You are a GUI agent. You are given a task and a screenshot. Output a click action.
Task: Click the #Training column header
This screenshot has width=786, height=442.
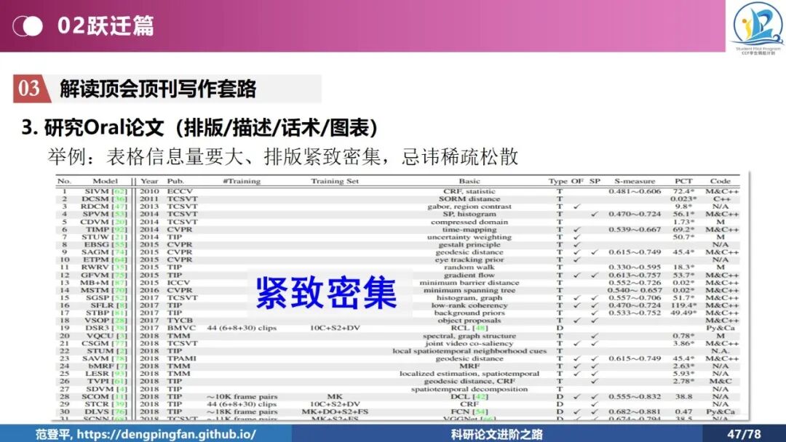coord(242,181)
